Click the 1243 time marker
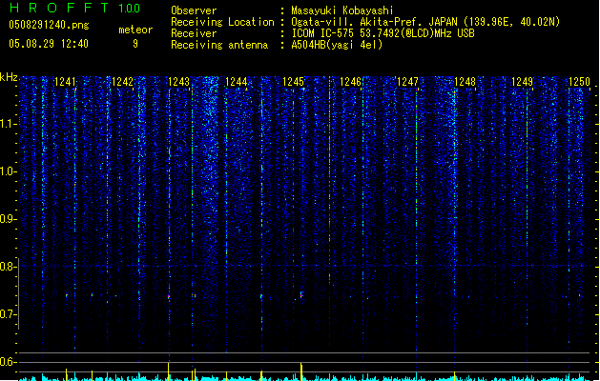 coord(179,82)
